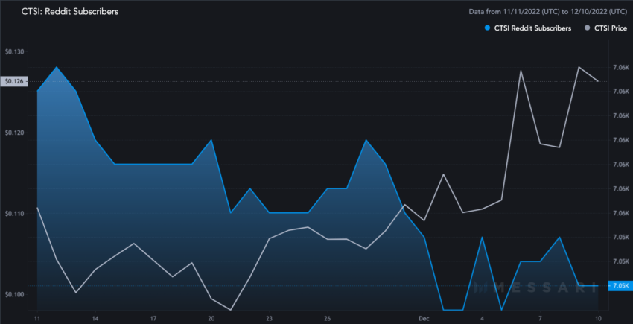
Task: Click the 20 date tick on x-axis
Action: (x=211, y=318)
